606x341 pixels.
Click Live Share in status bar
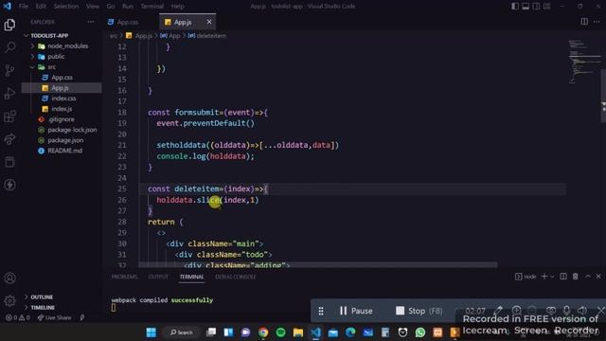[55, 318]
